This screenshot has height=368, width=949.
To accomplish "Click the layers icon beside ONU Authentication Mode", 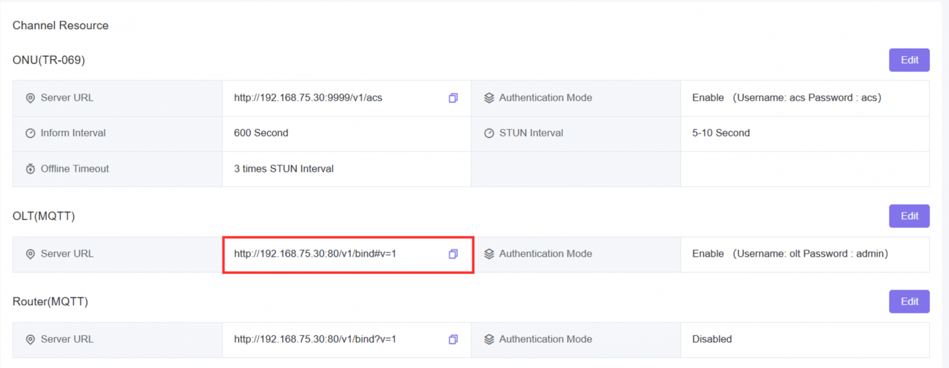I will click(488, 97).
